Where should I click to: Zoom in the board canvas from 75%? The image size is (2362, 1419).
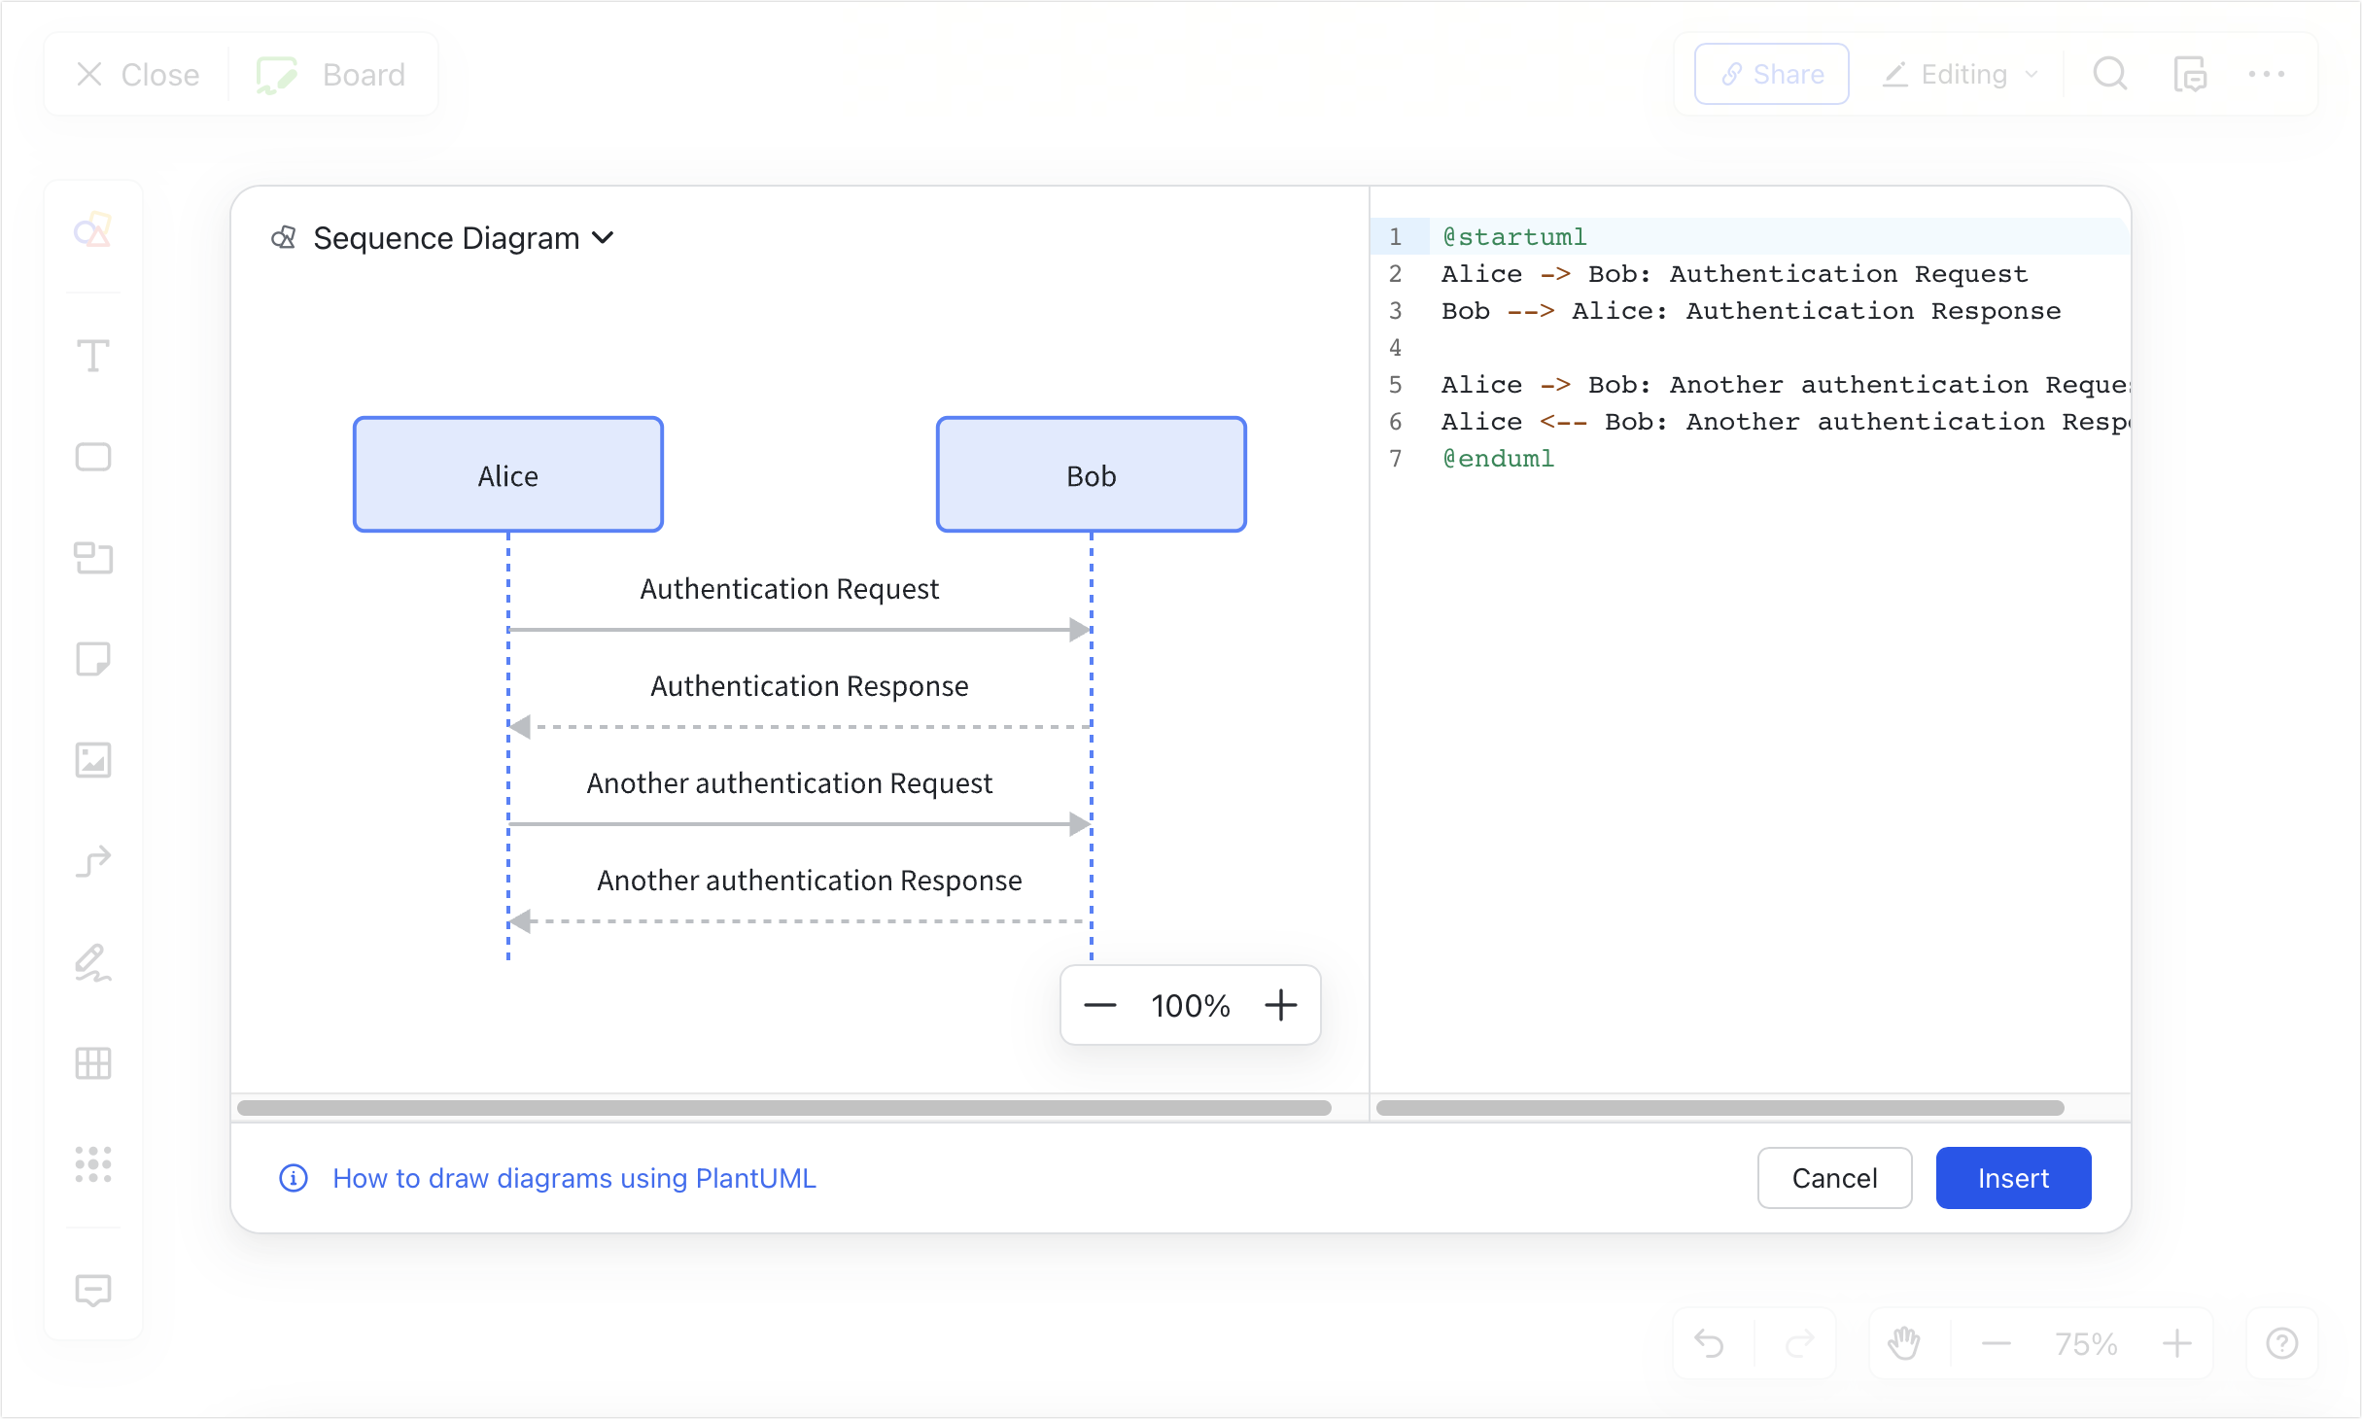pos(2177,1344)
